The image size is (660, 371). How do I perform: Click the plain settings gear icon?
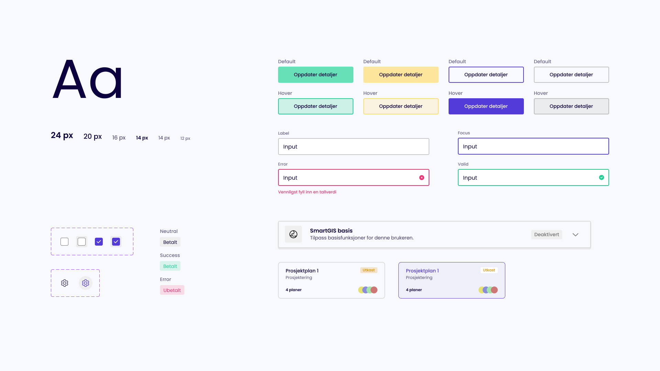[65, 283]
